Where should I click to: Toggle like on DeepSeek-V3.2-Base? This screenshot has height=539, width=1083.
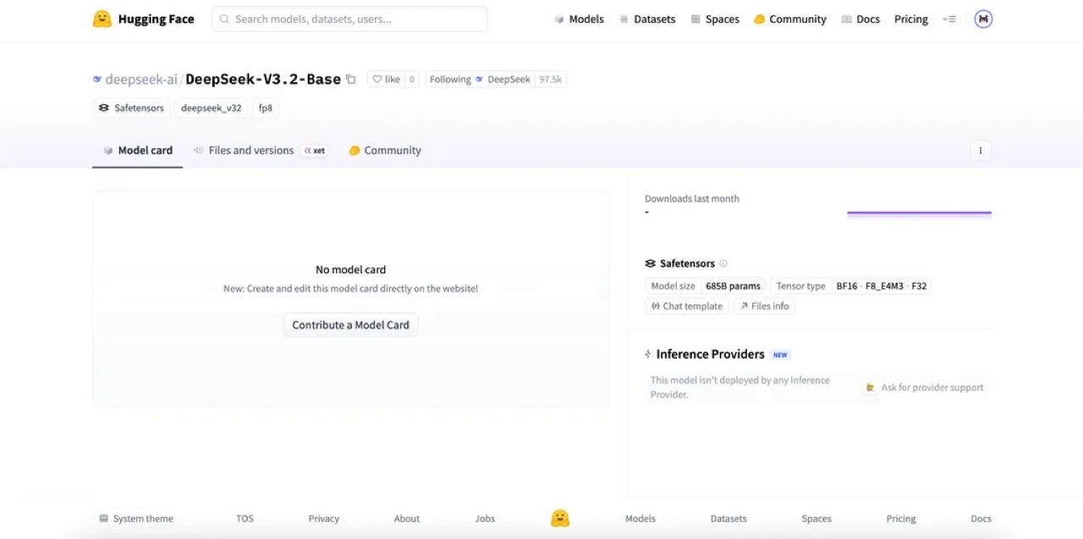[387, 80]
